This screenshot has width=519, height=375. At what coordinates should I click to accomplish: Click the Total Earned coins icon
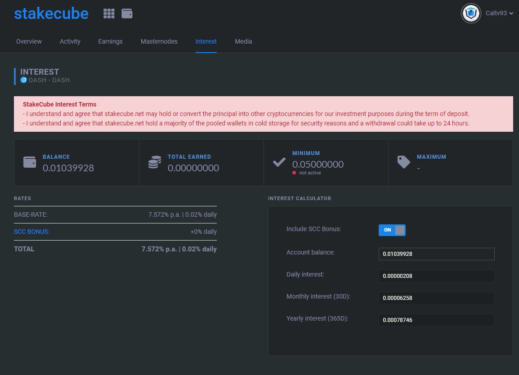coord(155,162)
